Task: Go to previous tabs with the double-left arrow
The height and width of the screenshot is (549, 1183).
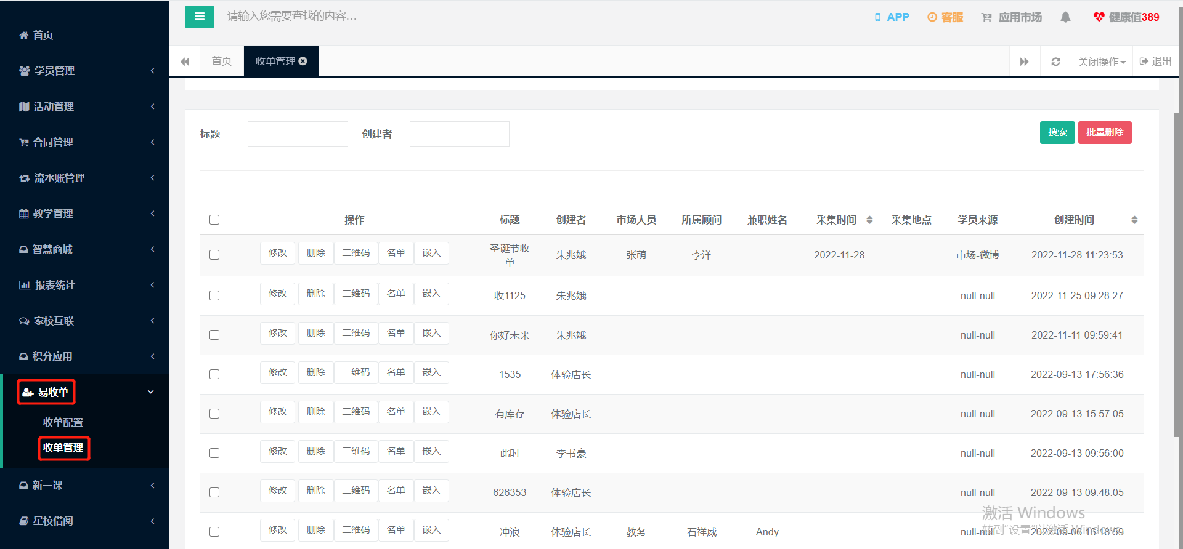Action: [x=185, y=62]
